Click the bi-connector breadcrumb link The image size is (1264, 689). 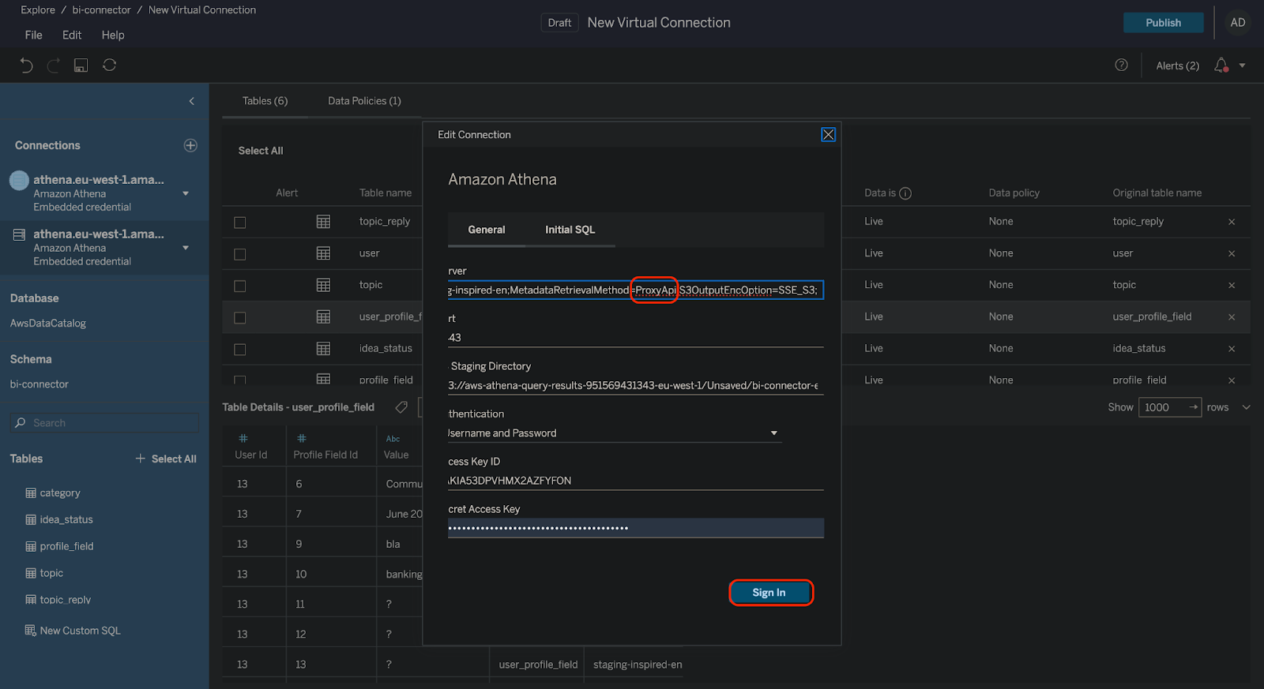point(101,10)
